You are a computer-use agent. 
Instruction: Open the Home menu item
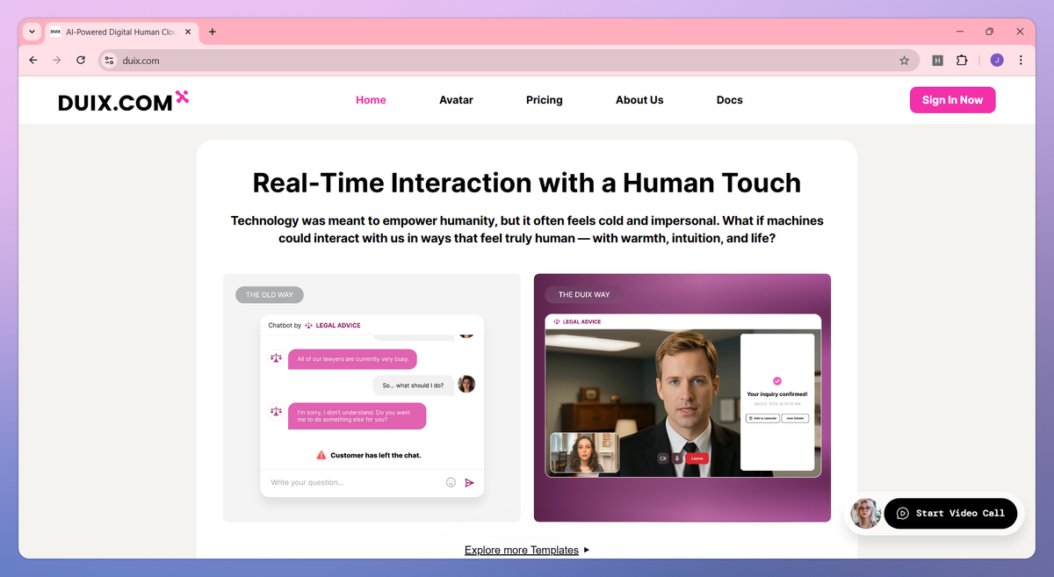pos(371,100)
